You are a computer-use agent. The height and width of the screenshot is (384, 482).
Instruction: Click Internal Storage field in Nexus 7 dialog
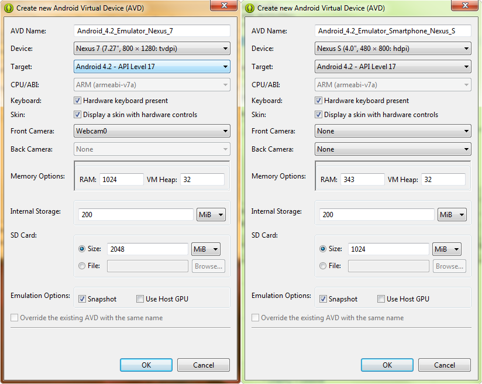(136, 214)
